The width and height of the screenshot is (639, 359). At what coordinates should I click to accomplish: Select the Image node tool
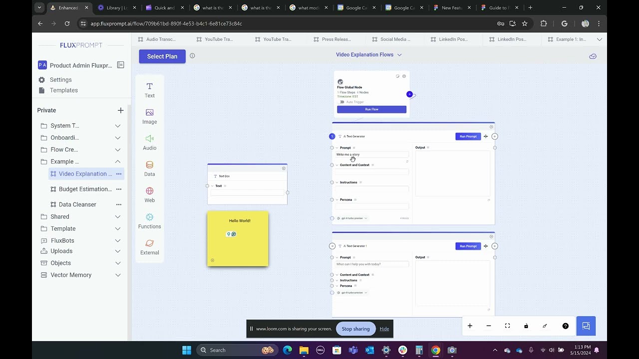coord(149,117)
